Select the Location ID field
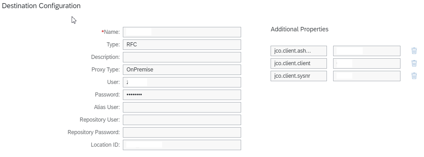The height and width of the screenshot is (157, 424). (x=182, y=145)
